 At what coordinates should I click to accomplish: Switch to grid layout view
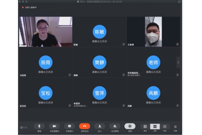(x=155, y=126)
